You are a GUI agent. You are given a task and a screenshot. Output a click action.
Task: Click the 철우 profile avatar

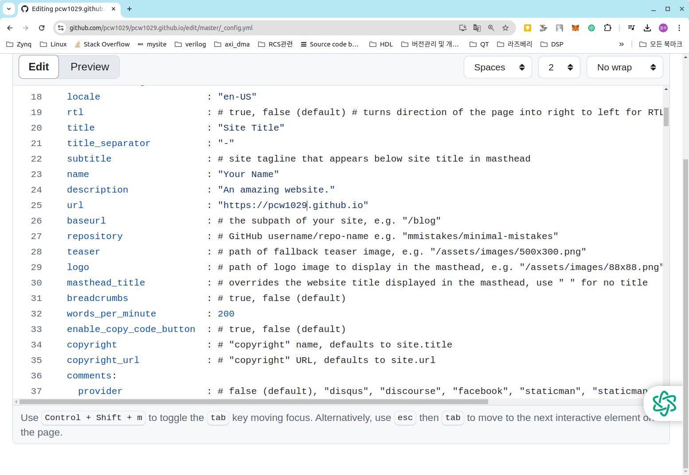(x=663, y=27)
